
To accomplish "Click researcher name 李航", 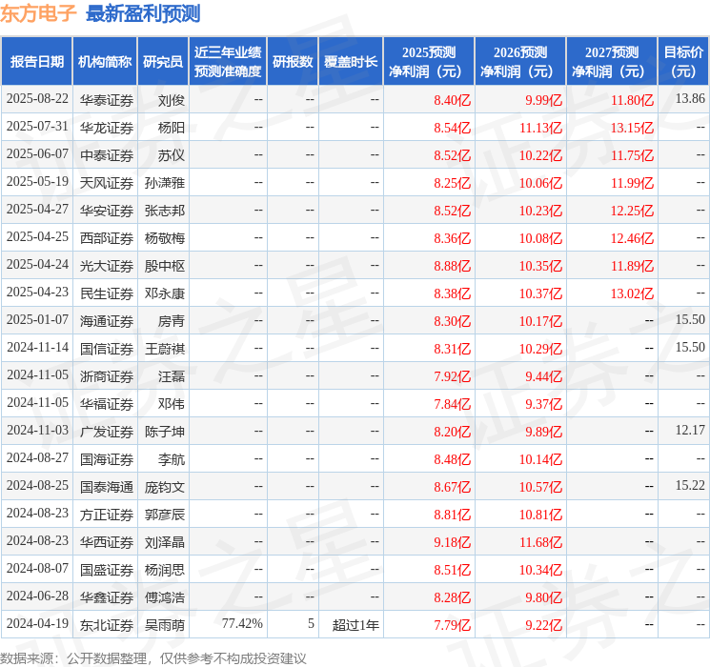I will pyautogui.click(x=172, y=459).
